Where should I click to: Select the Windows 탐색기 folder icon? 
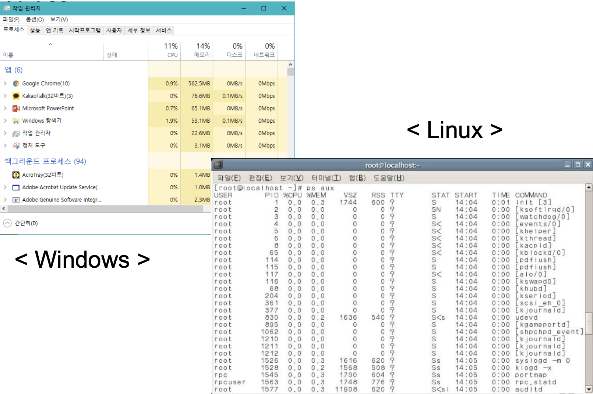[x=16, y=121]
